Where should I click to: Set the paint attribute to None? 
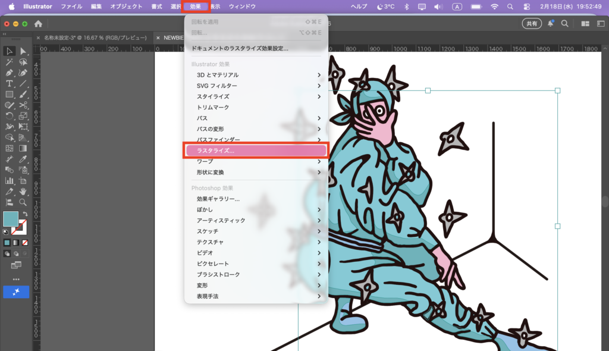click(25, 243)
